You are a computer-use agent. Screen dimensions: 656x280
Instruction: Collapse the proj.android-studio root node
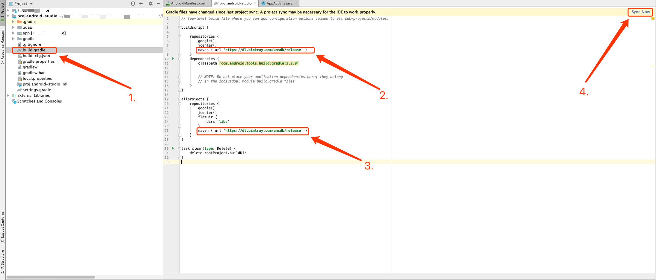pos(8,16)
